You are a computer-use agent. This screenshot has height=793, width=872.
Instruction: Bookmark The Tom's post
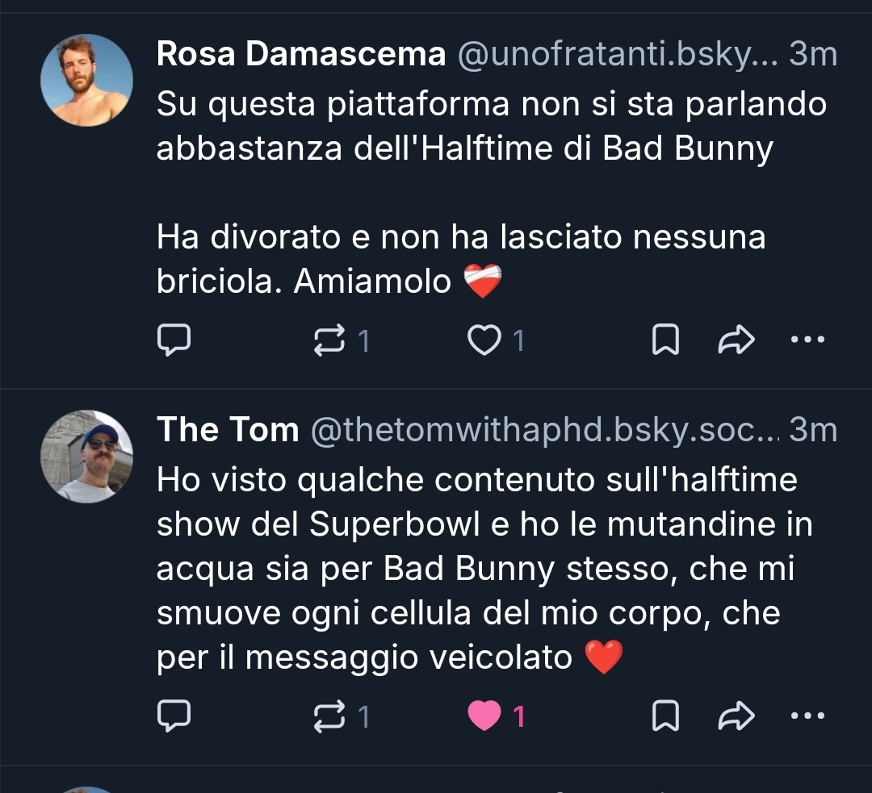click(664, 716)
